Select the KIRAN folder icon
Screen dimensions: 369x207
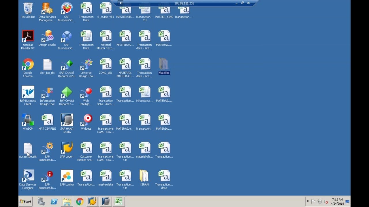coord(144,178)
